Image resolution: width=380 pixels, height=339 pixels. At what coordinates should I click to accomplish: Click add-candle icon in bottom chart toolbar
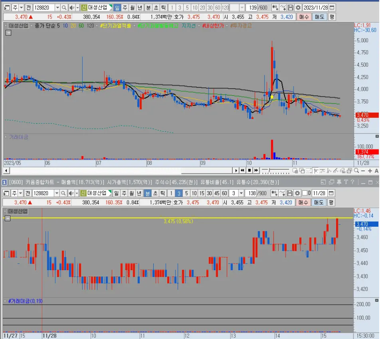pos(274,193)
